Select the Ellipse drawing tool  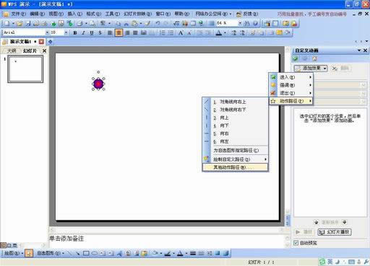click(x=95, y=253)
